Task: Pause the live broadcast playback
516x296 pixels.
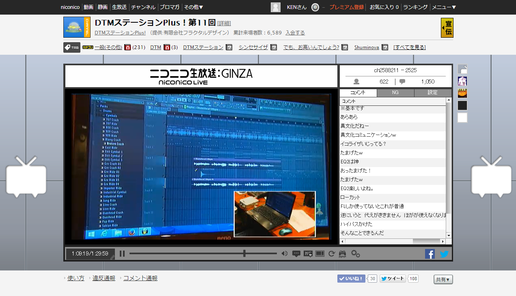Action: (122, 254)
